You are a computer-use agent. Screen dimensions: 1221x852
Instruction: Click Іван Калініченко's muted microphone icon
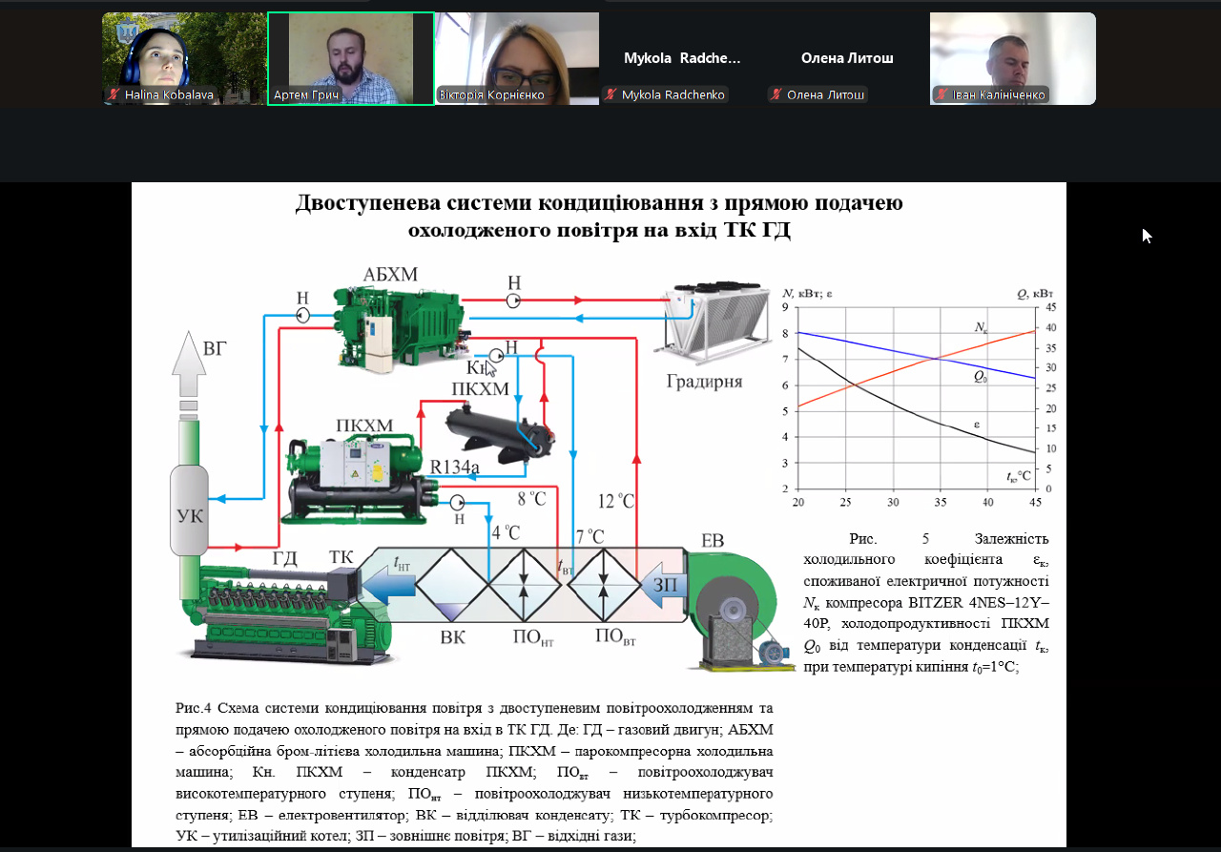point(942,95)
